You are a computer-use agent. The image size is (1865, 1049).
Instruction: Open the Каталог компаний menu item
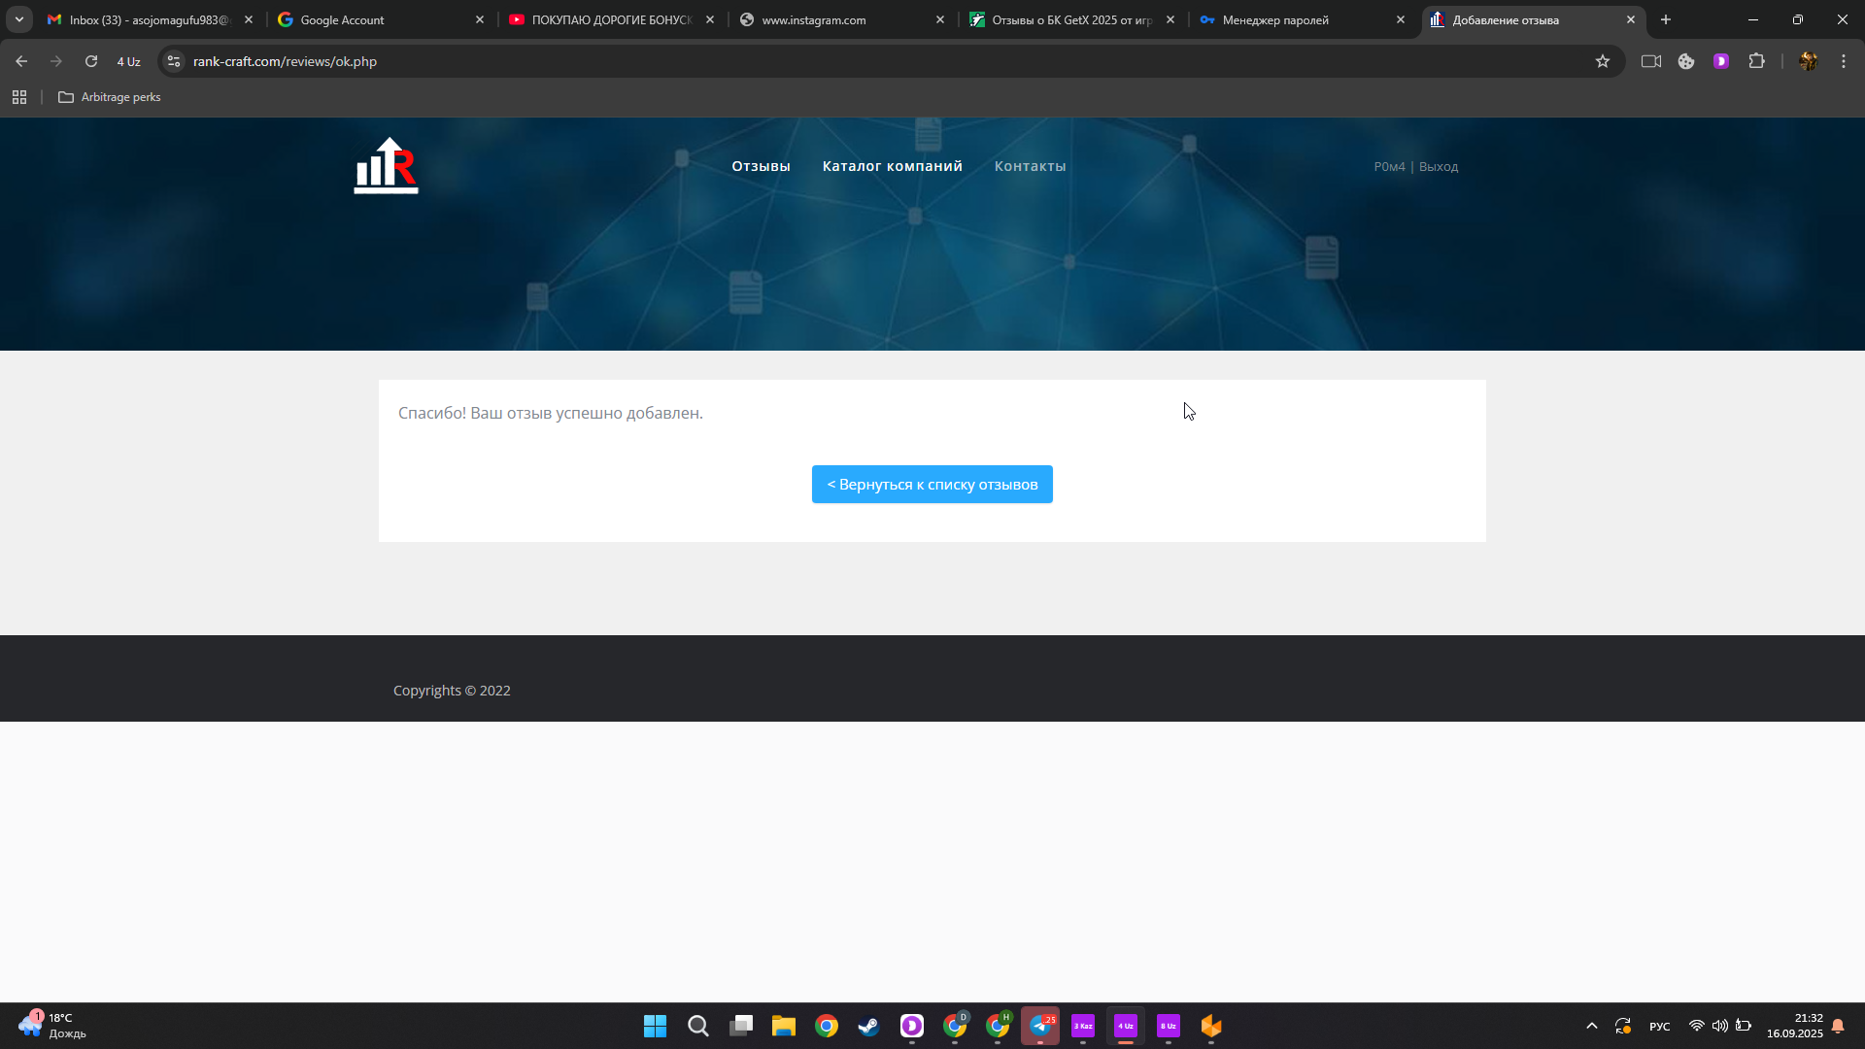tap(893, 166)
